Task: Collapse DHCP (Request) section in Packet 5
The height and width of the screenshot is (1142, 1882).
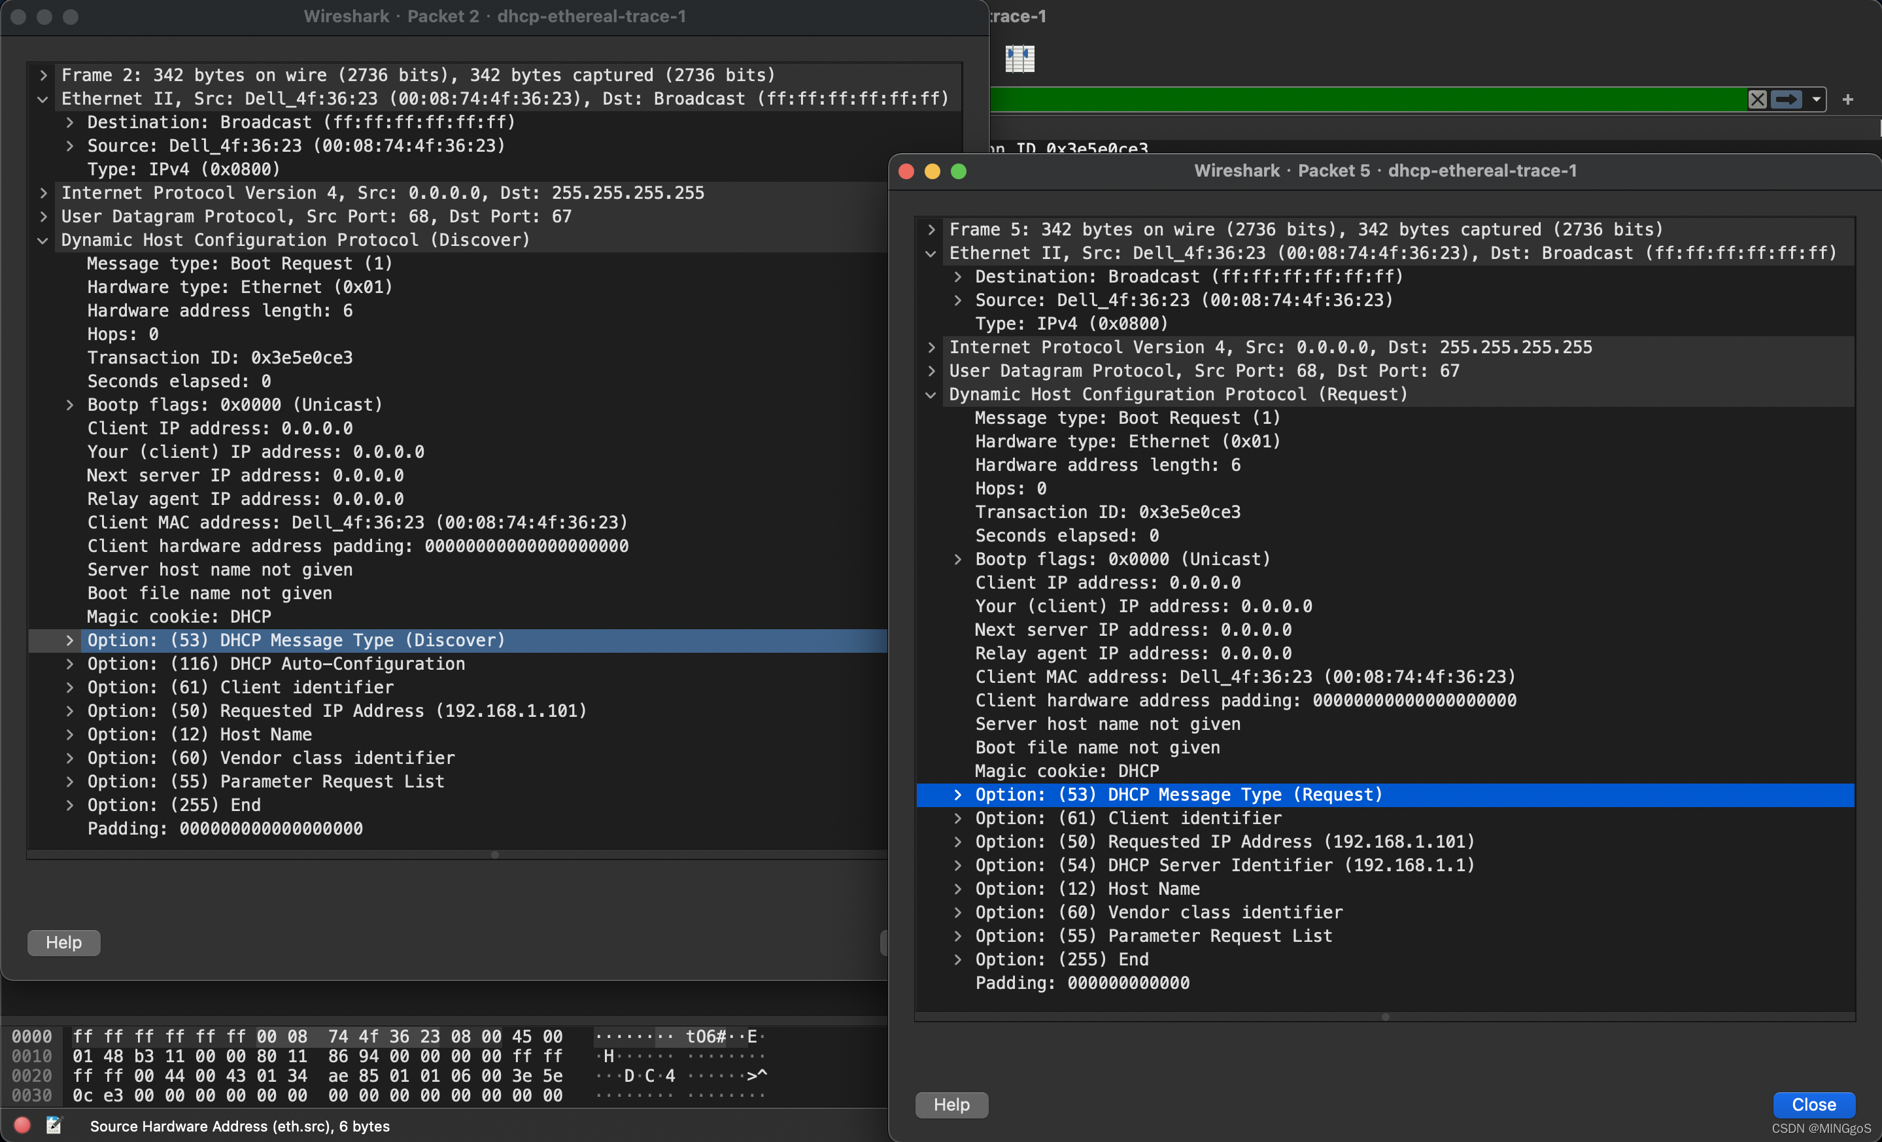Action: (x=931, y=394)
